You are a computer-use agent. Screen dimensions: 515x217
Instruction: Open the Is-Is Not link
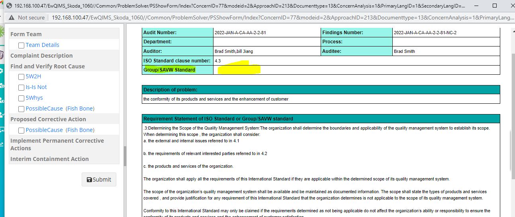36,87
